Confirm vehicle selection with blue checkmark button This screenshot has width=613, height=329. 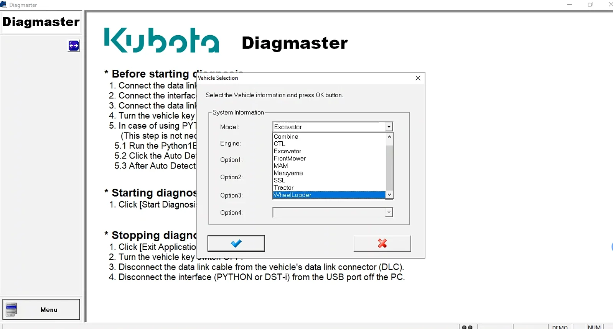[236, 243]
